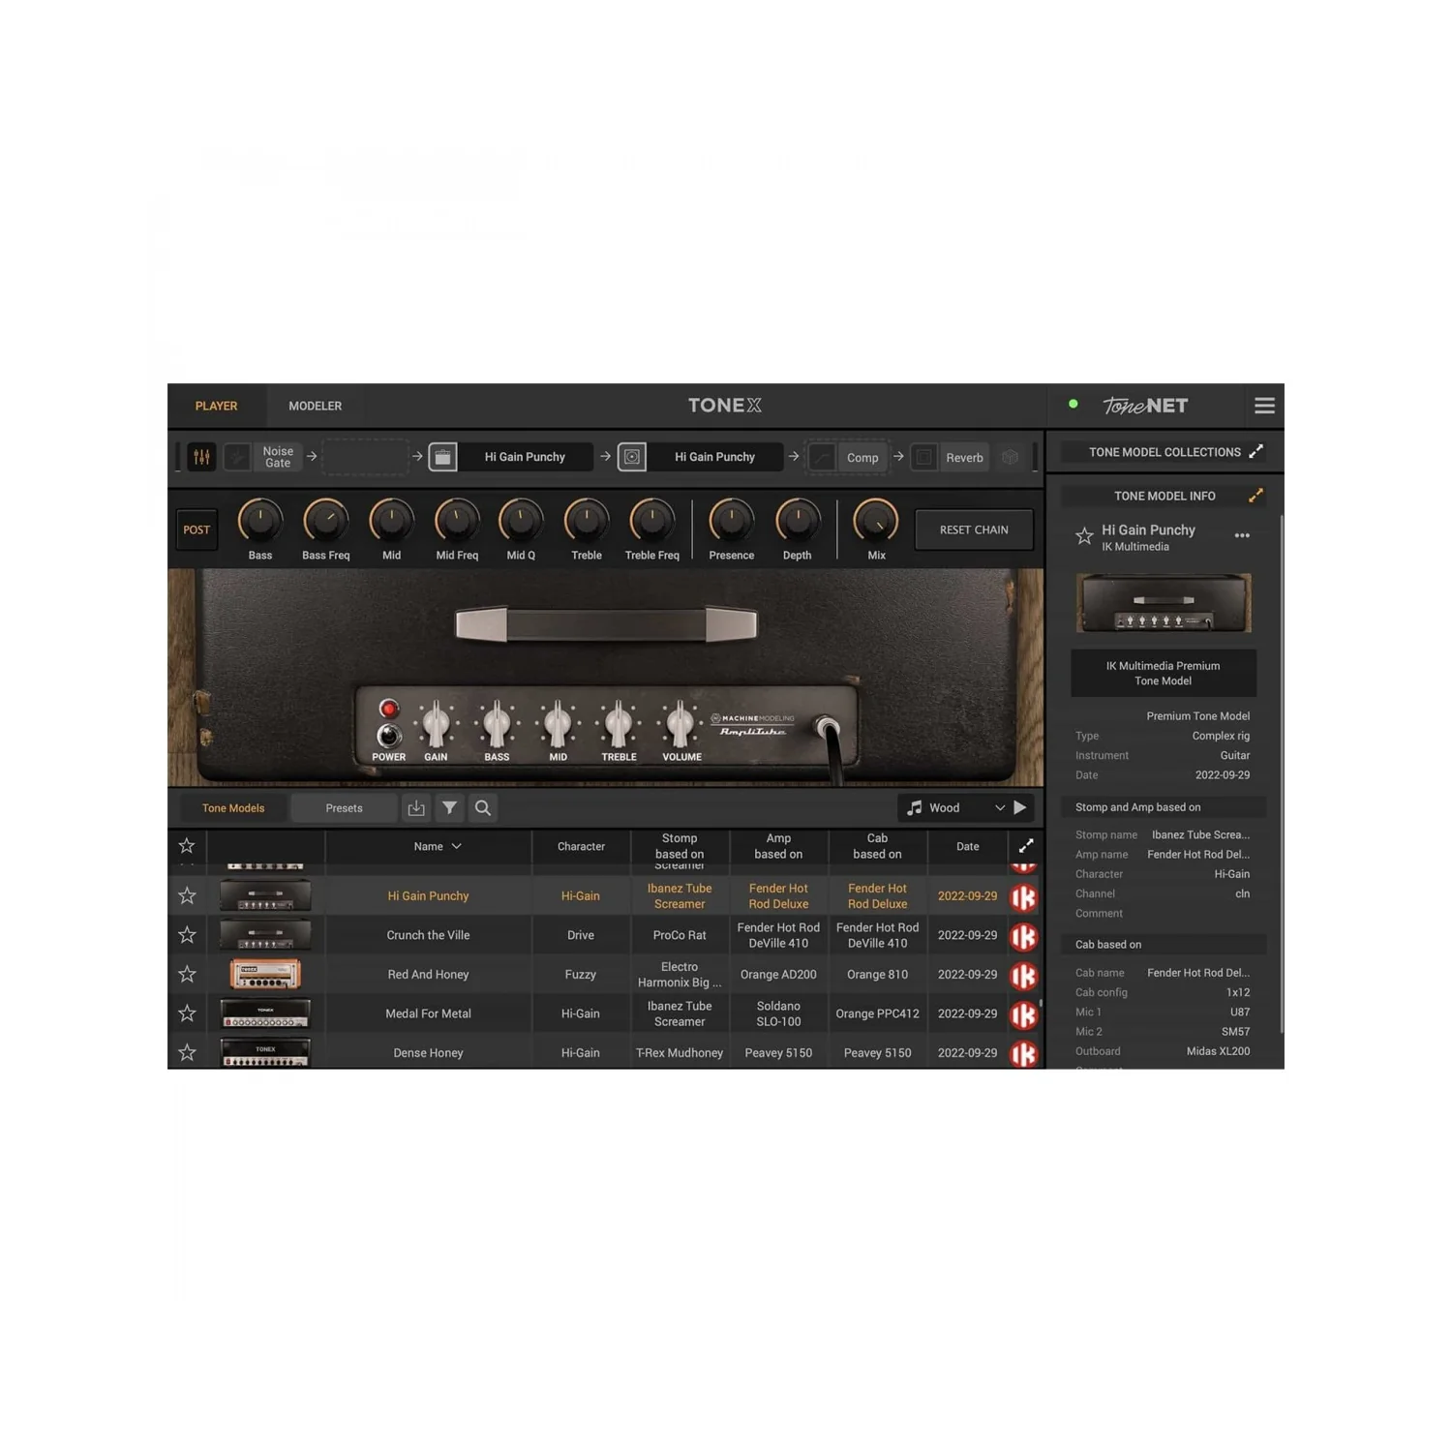Flip the amp POWER switch
The width and height of the screenshot is (1452, 1452).
(x=388, y=736)
